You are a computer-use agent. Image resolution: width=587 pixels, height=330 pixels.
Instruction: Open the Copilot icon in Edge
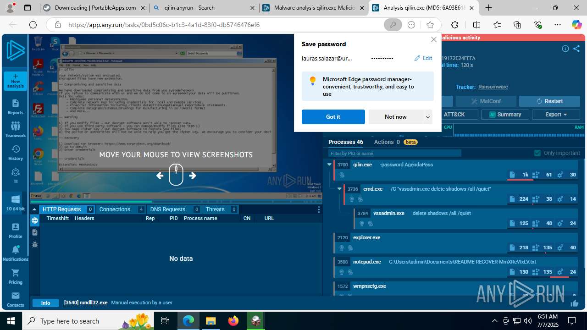[576, 25]
